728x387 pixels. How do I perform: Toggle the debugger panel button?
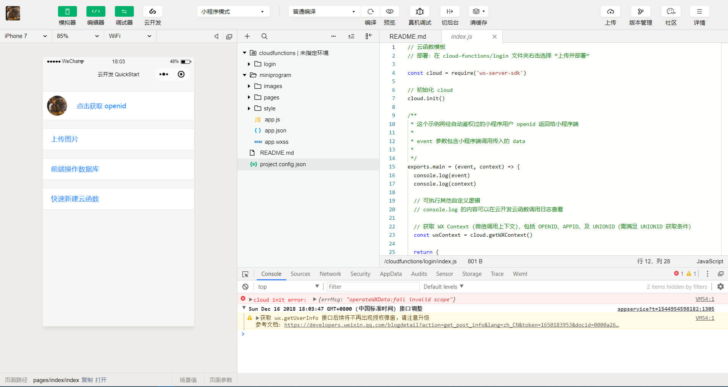[124, 12]
